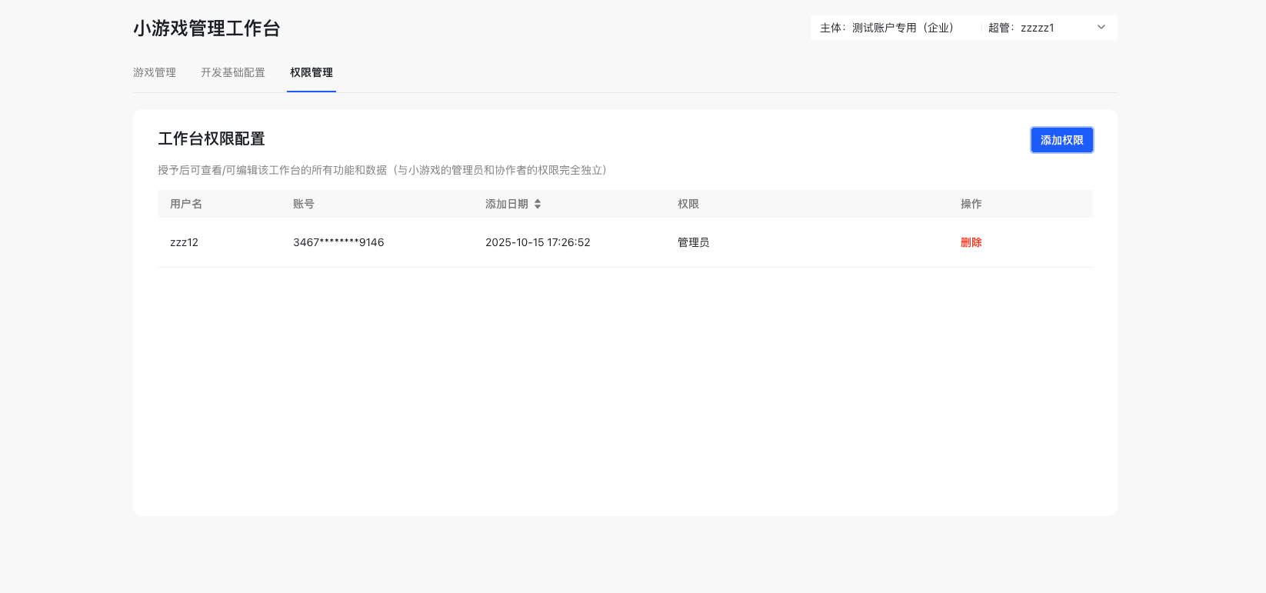Image resolution: width=1266 pixels, height=593 pixels.
Task: Click the 账号 column header
Action: click(x=304, y=204)
